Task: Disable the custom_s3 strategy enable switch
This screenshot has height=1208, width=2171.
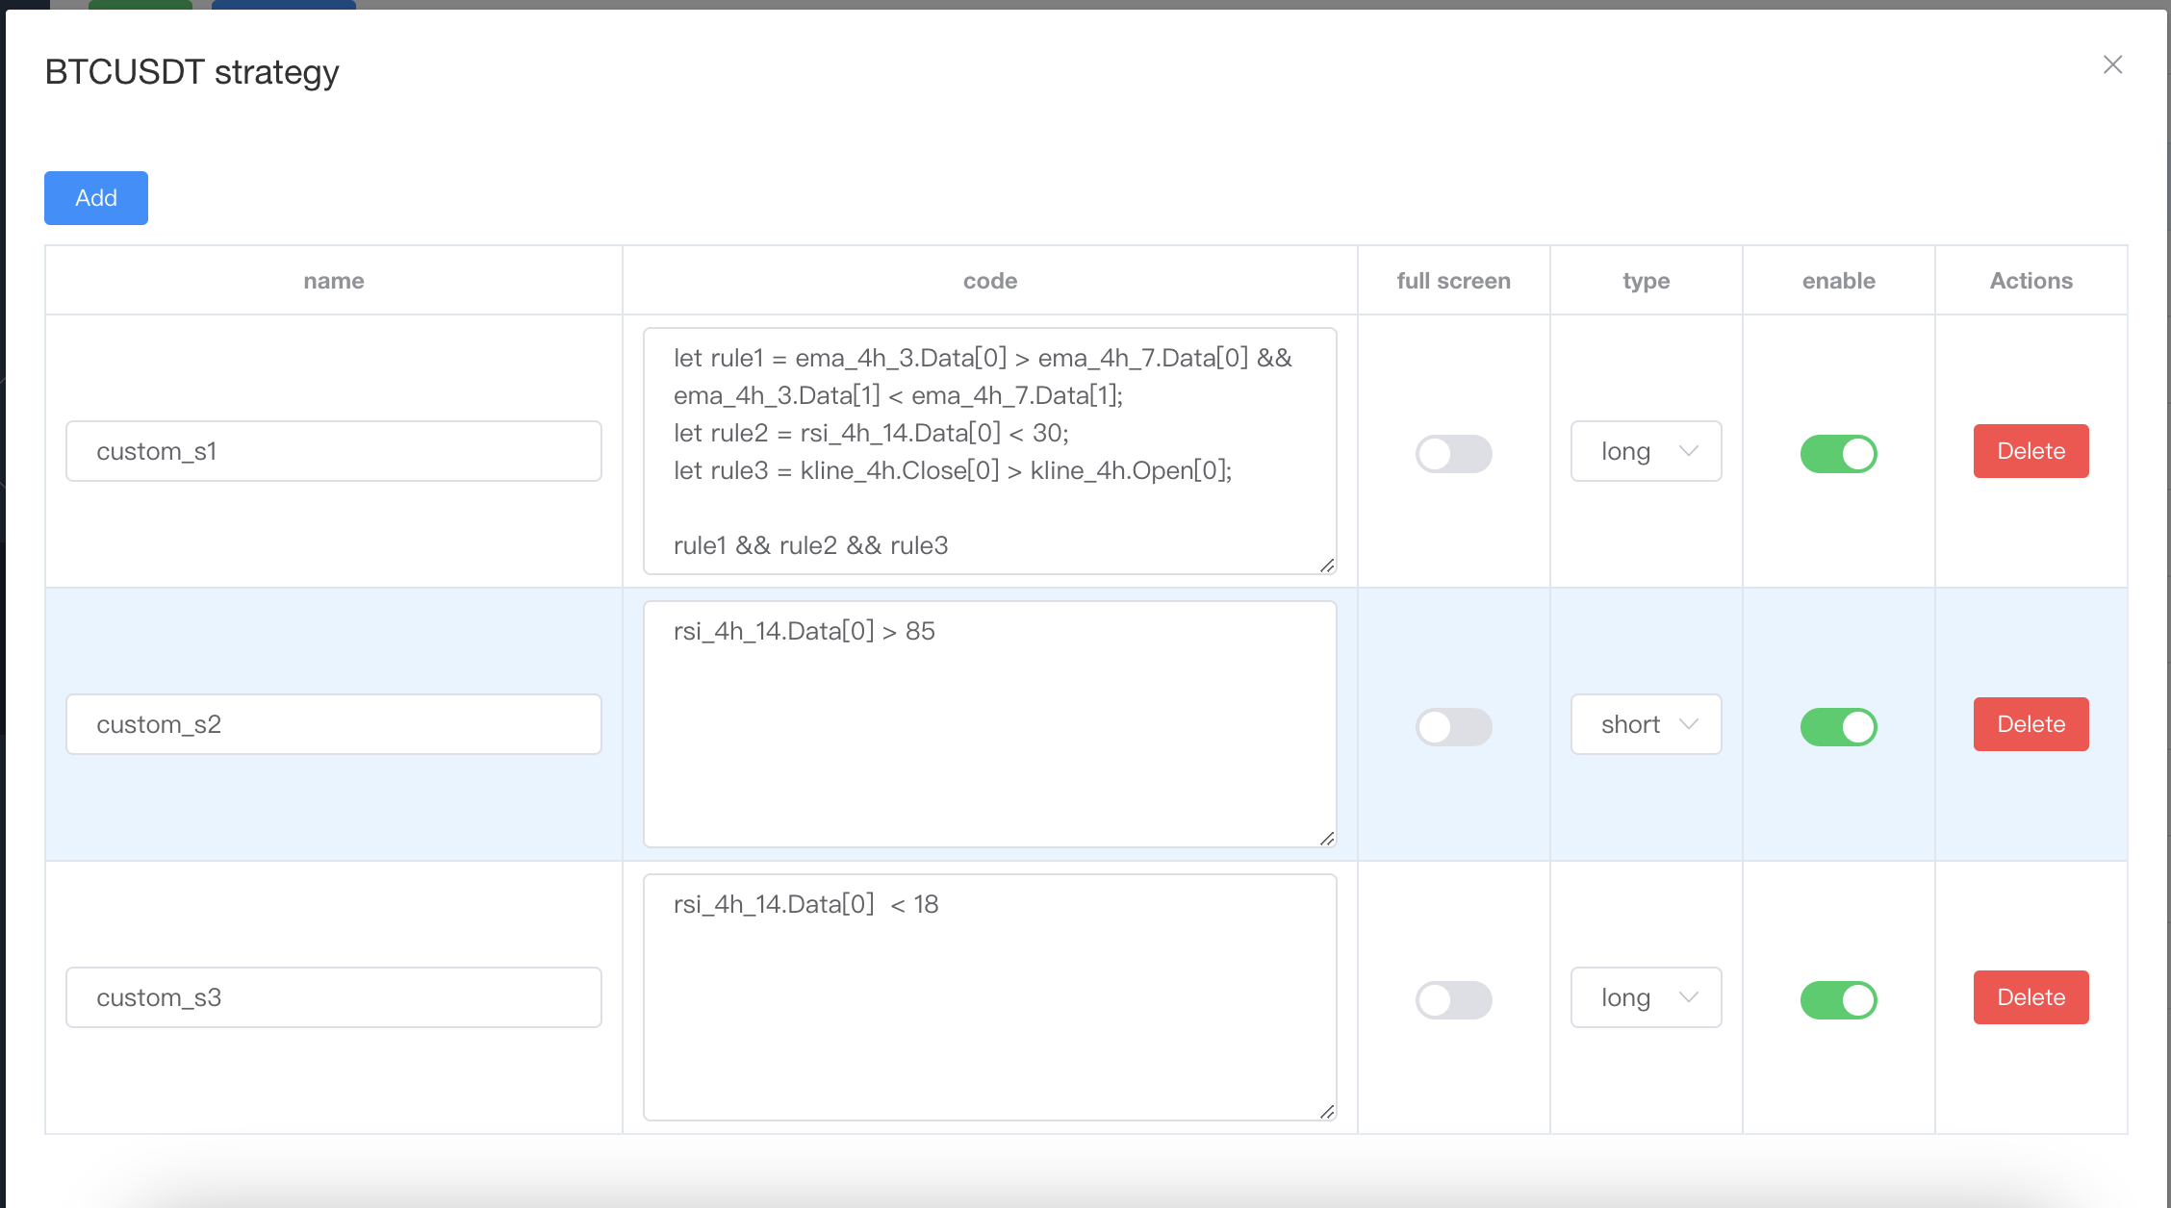Action: coord(1838,1000)
